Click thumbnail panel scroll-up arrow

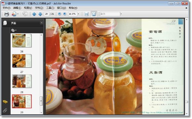click(x=41, y=35)
